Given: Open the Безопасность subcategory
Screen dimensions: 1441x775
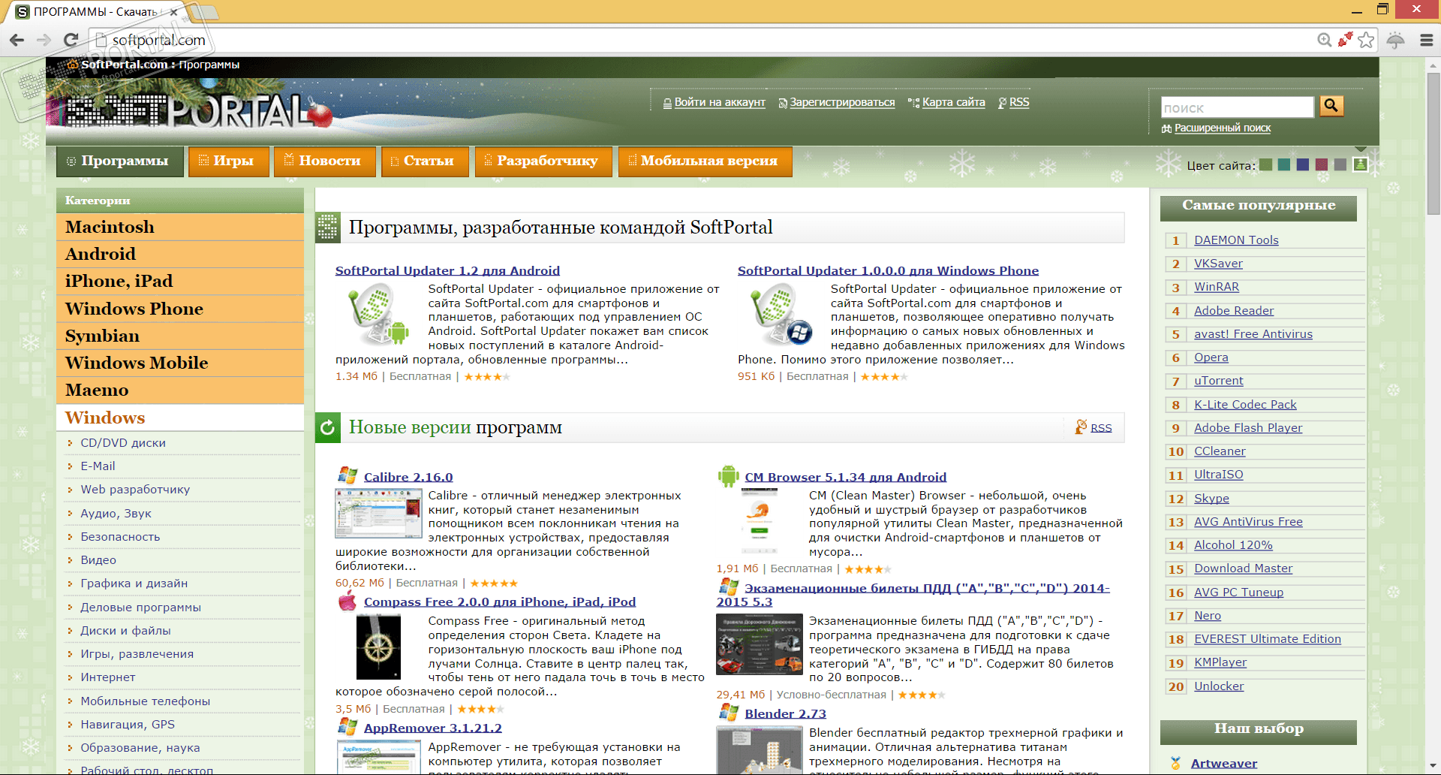Looking at the screenshot, I should [120, 537].
